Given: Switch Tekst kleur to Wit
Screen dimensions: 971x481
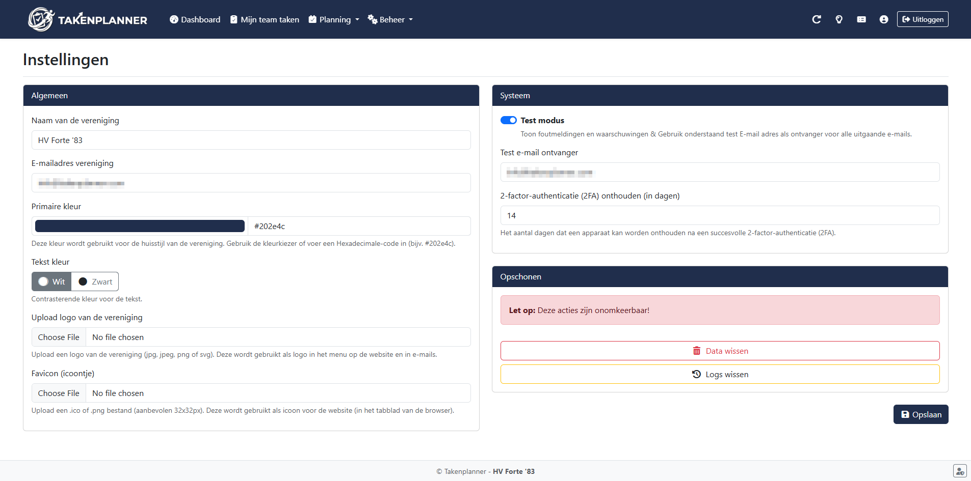Looking at the screenshot, I should (x=51, y=281).
